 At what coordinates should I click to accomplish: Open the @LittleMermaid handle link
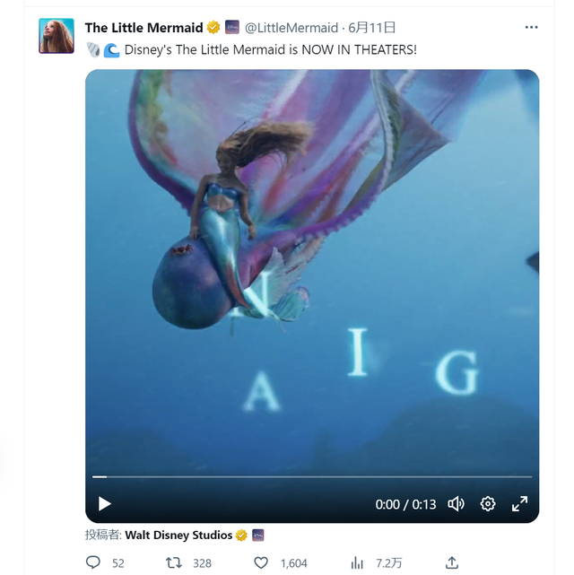(291, 28)
